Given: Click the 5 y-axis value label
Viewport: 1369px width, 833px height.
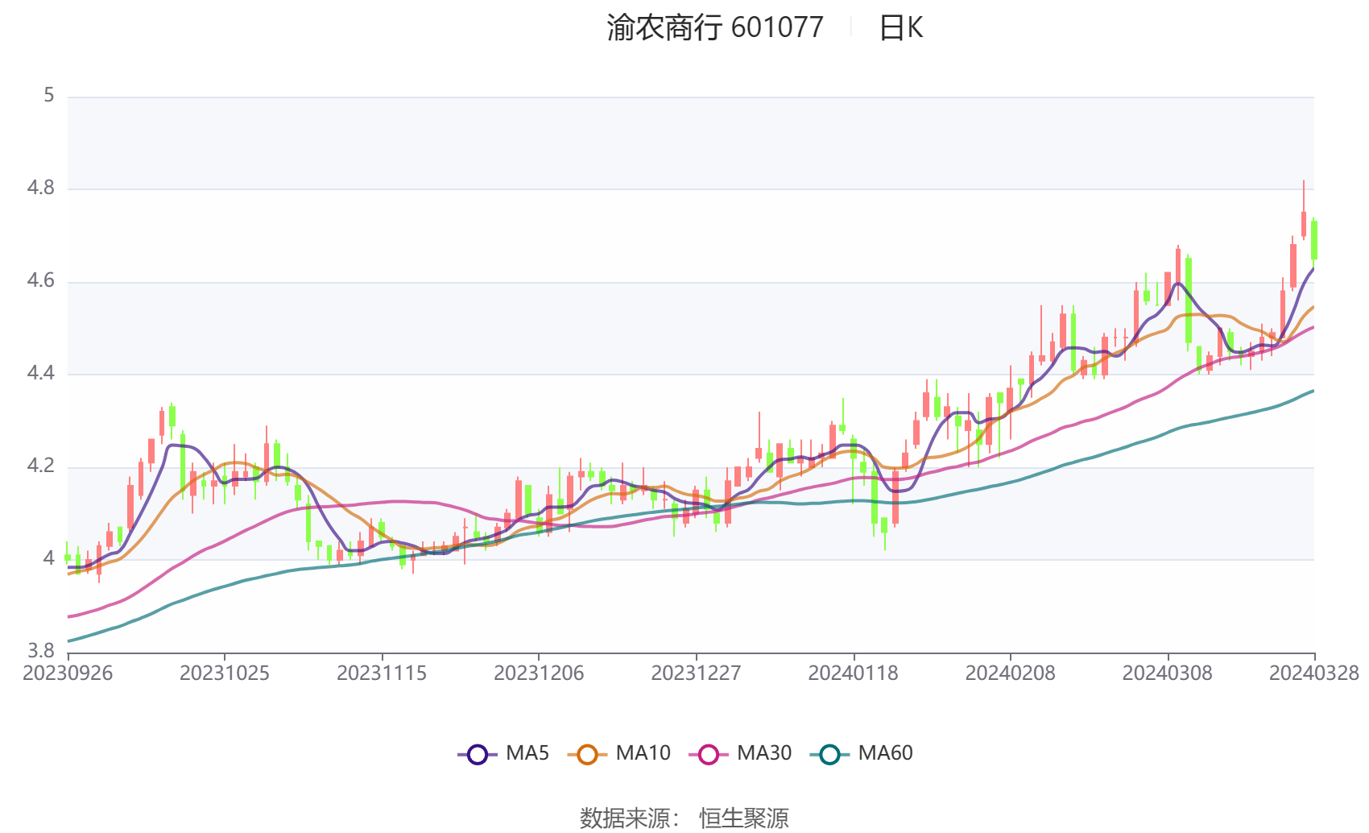Looking at the screenshot, I should tap(49, 96).
